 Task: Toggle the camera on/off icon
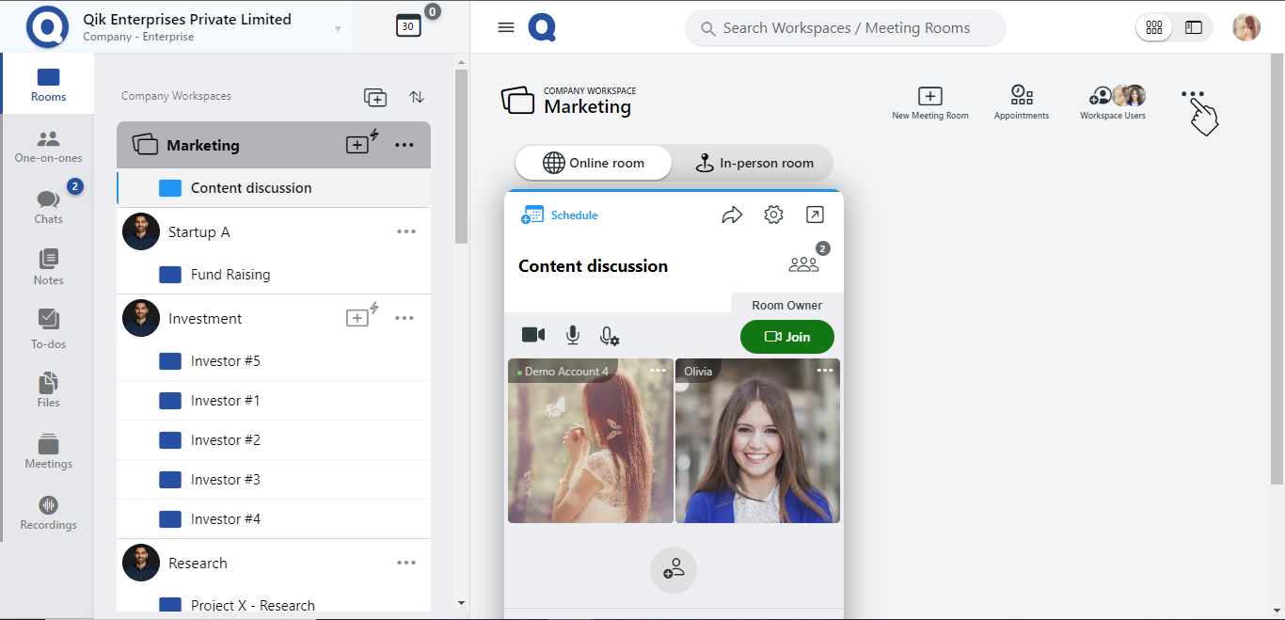(533, 335)
